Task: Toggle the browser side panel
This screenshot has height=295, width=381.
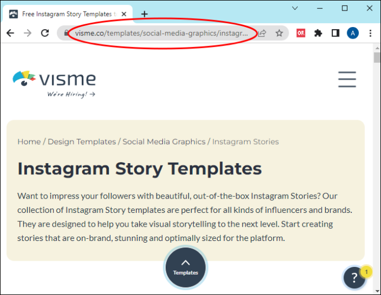Action: pos(336,33)
